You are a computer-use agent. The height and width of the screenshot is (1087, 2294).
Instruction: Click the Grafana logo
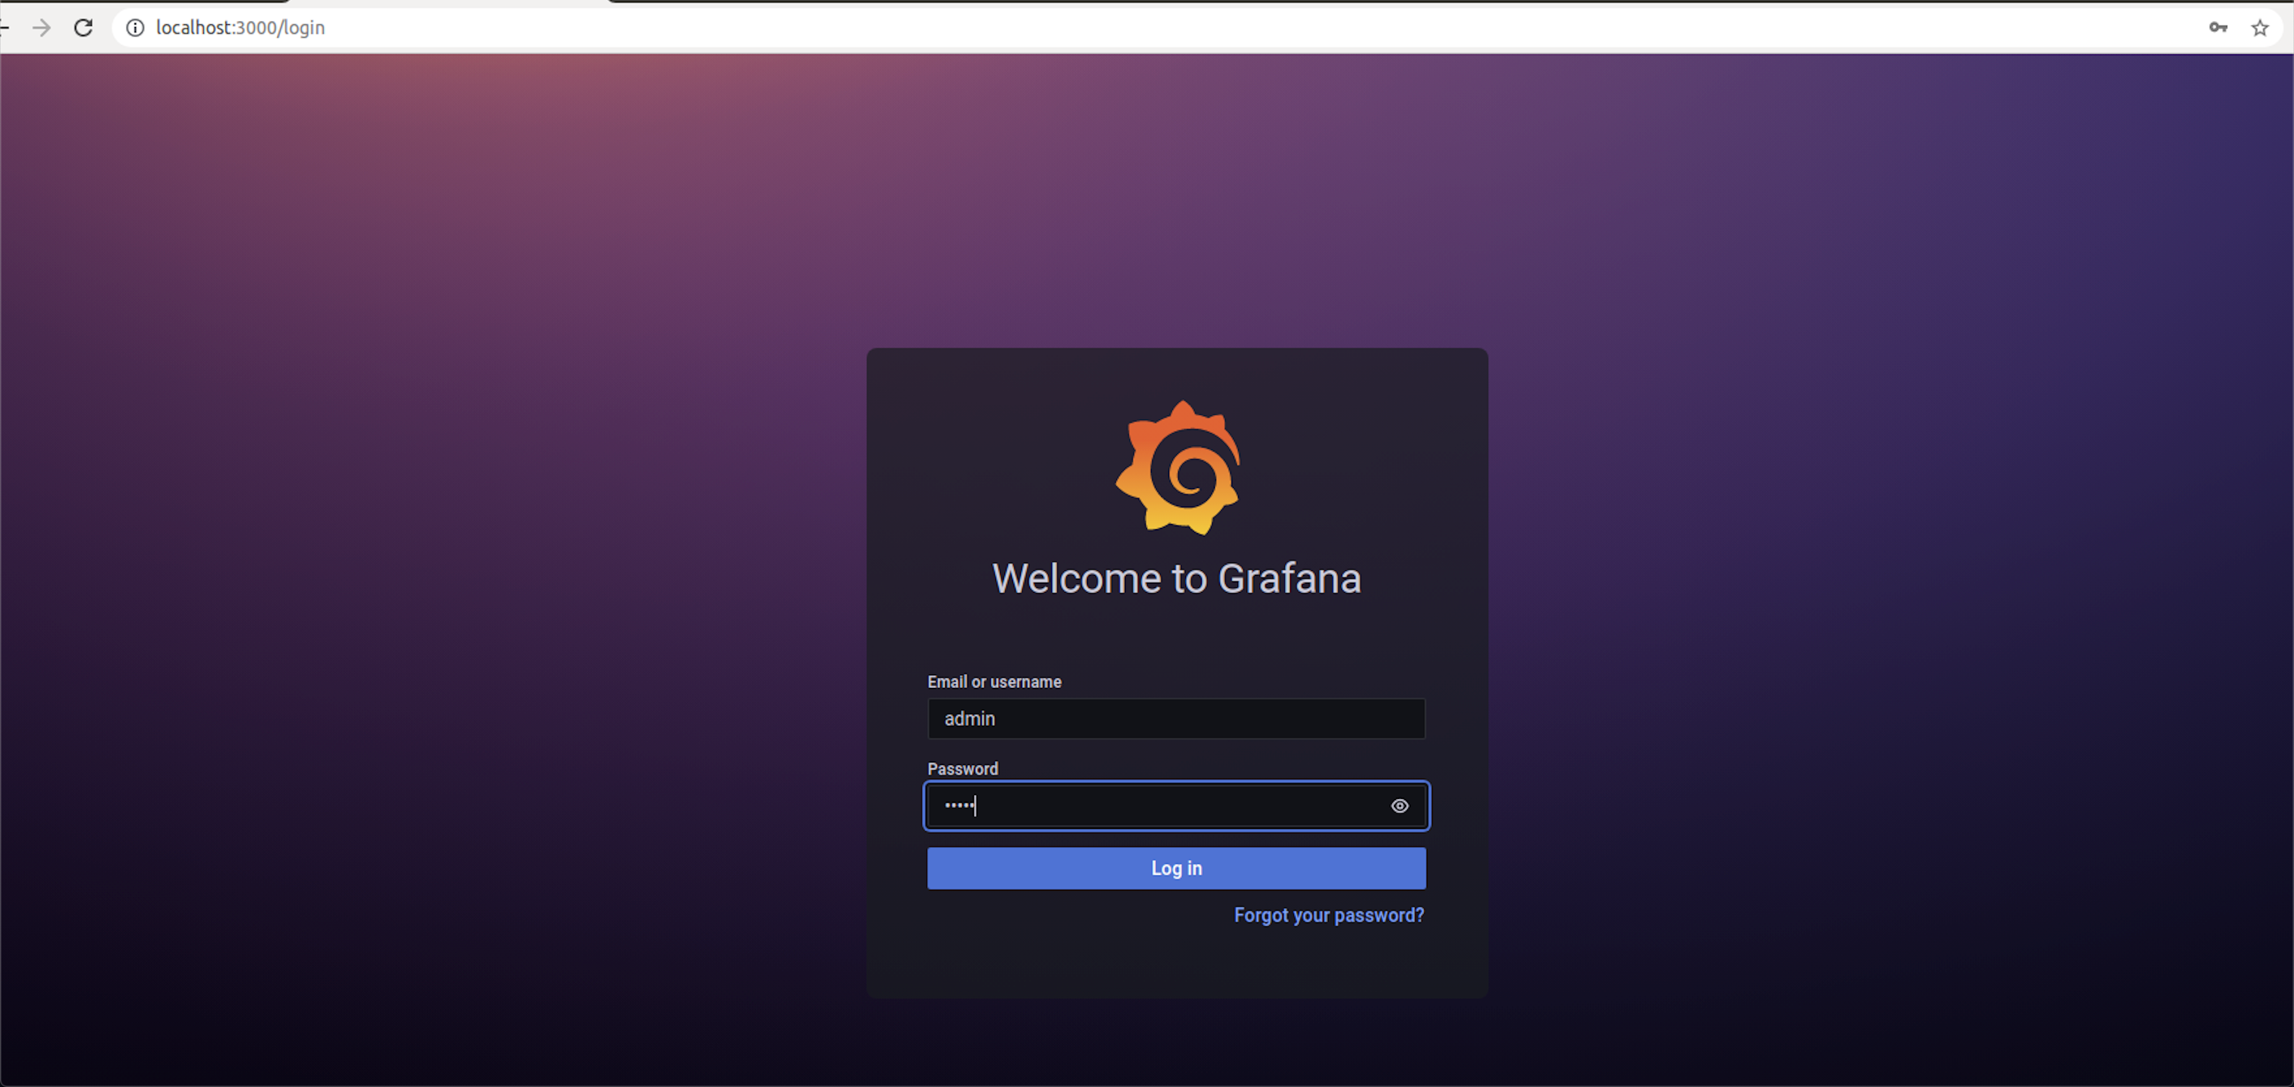(1177, 467)
